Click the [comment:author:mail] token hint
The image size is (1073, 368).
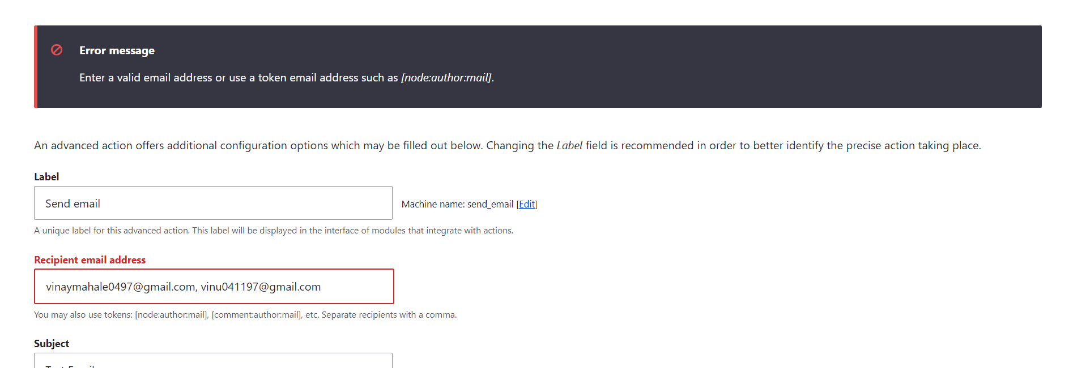click(x=256, y=314)
